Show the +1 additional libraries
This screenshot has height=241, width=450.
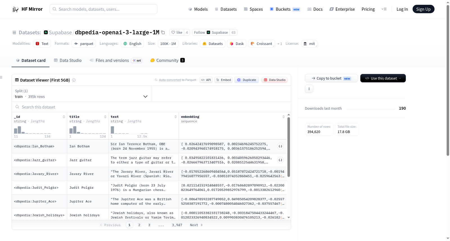click(x=280, y=44)
